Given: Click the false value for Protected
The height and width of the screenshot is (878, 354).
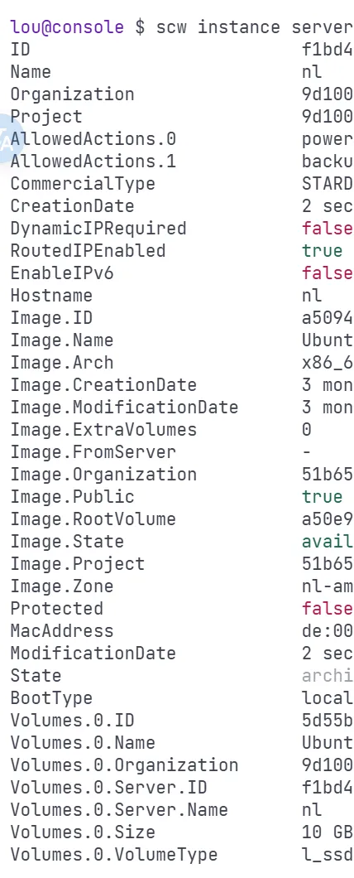Looking at the screenshot, I should (x=328, y=608).
